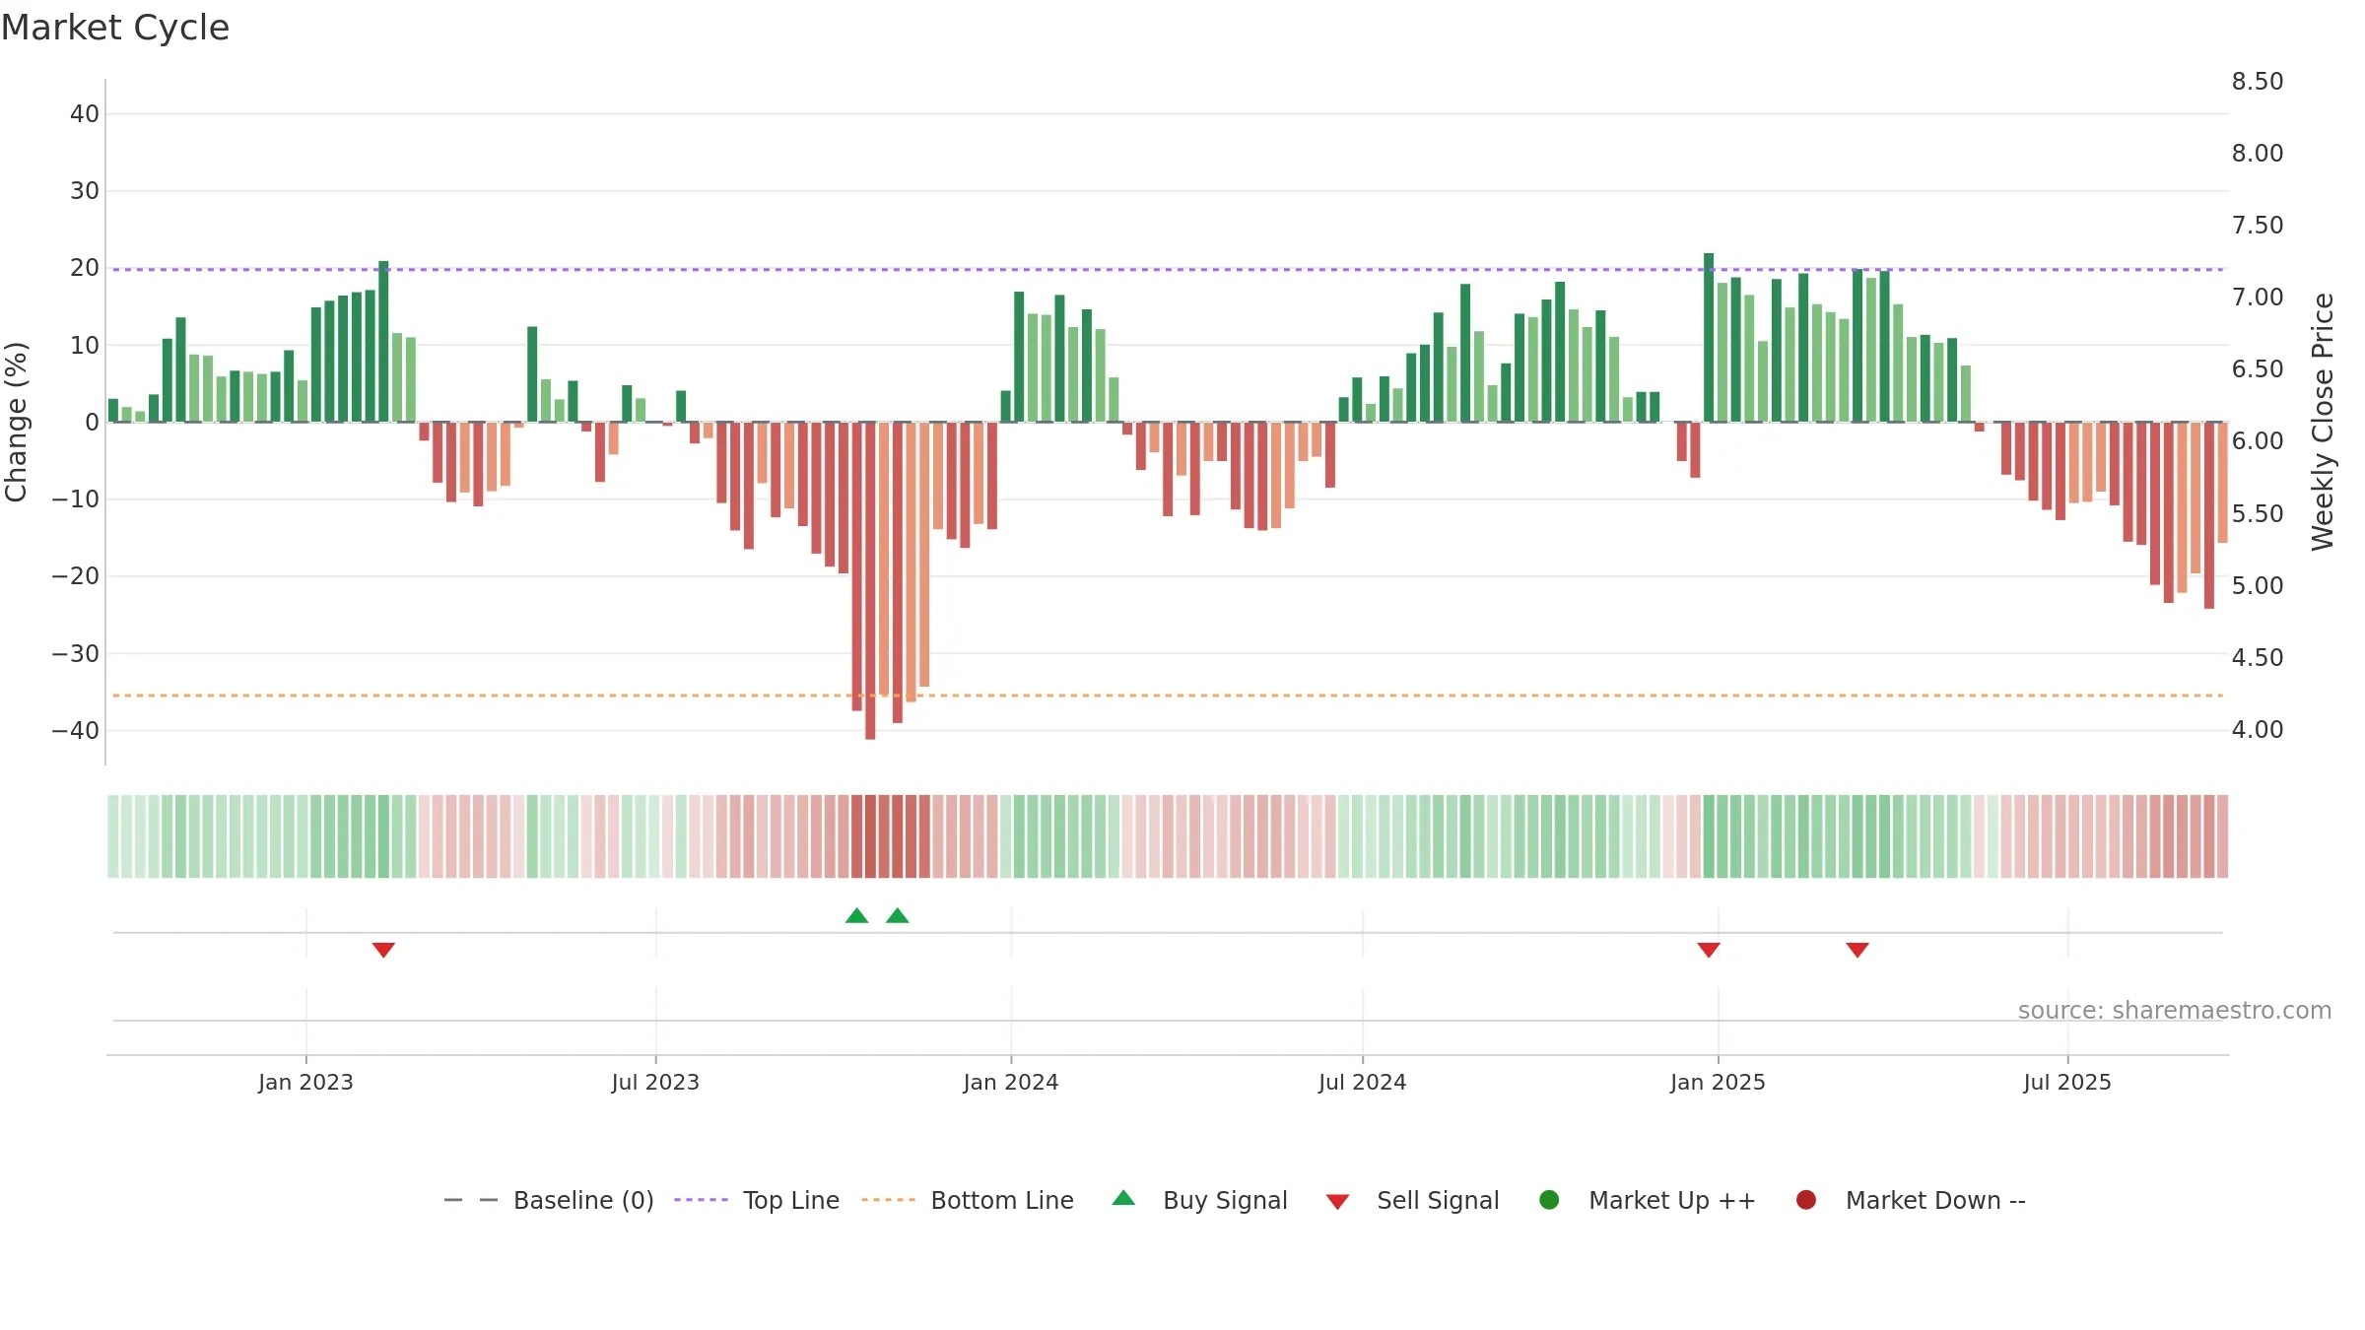The image size is (2365, 1330).
Task: Click the tallest green bar near Jan 2025
Action: coord(1709,337)
